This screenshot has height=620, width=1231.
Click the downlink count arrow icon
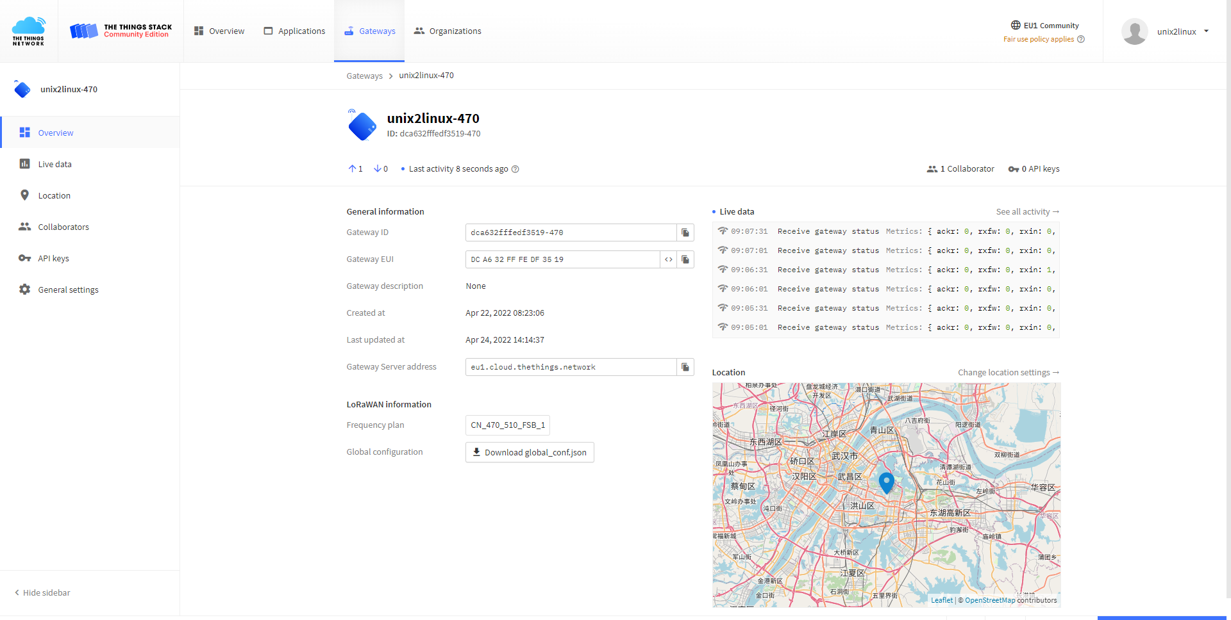pos(378,168)
